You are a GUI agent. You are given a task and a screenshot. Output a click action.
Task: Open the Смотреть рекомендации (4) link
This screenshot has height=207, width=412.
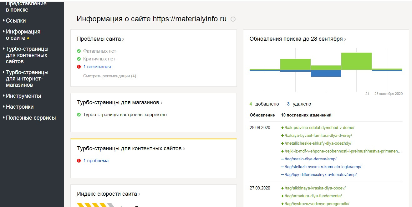tap(109, 76)
